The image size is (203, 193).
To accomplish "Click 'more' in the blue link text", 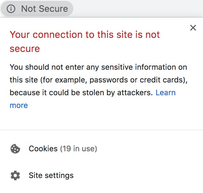I will click(x=19, y=105).
